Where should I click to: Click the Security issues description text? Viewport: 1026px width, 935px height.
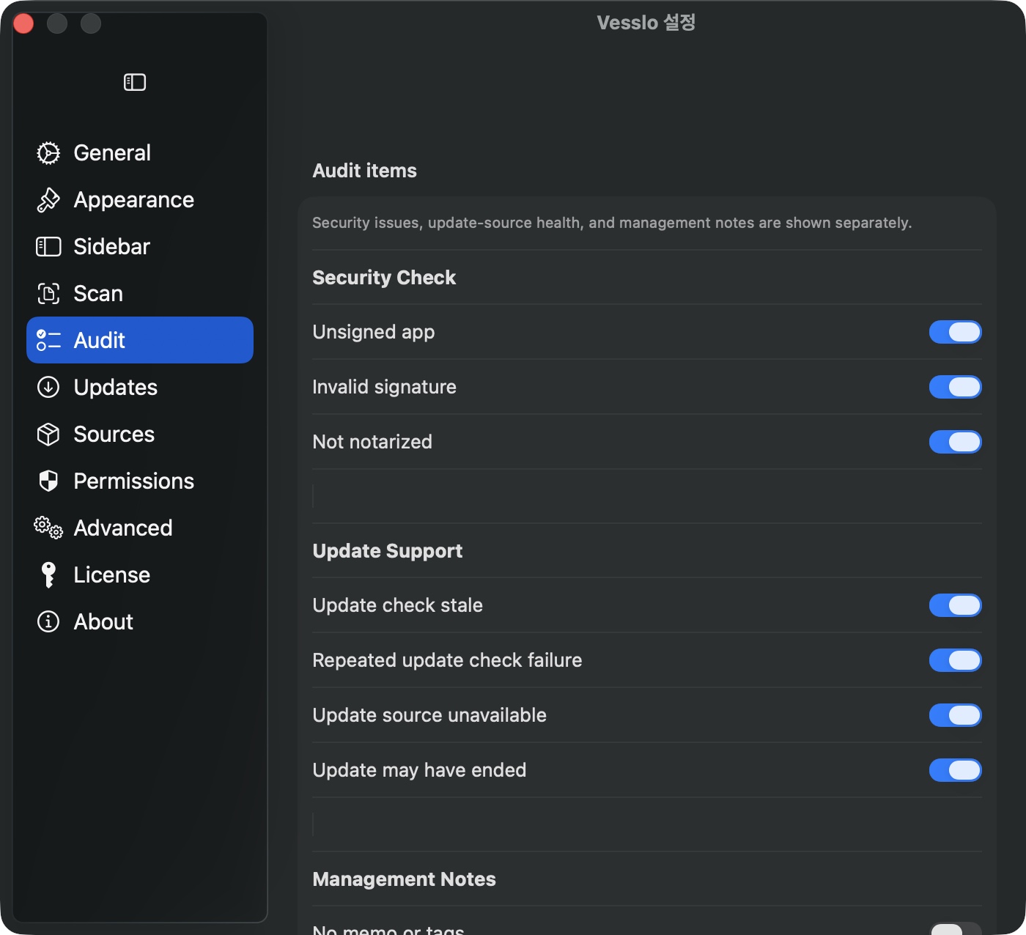[x=612, y=223]
